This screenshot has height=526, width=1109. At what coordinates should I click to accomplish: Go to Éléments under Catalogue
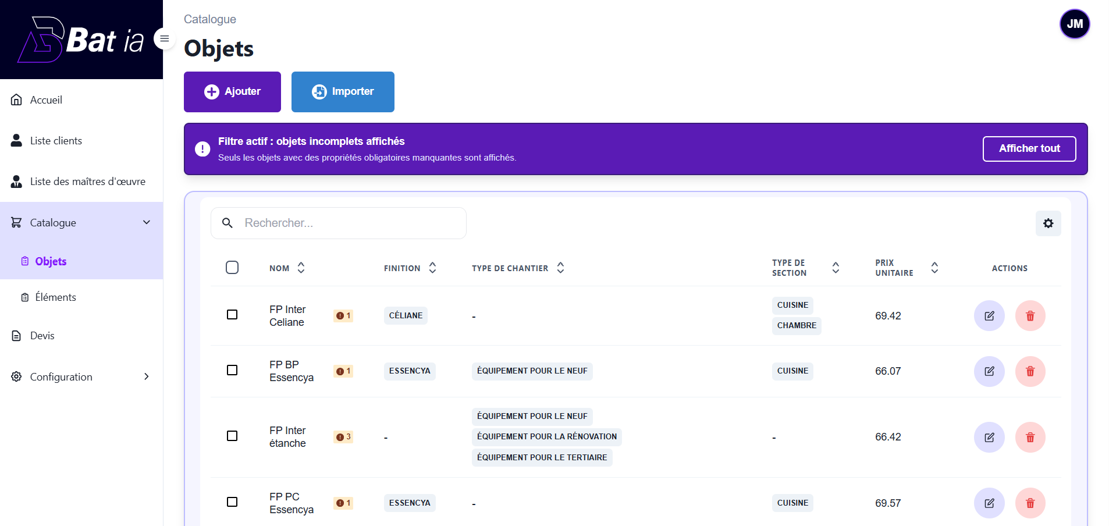(x=55, y=297)
